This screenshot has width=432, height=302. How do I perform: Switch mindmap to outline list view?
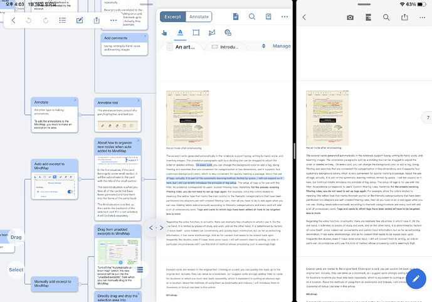63,20
